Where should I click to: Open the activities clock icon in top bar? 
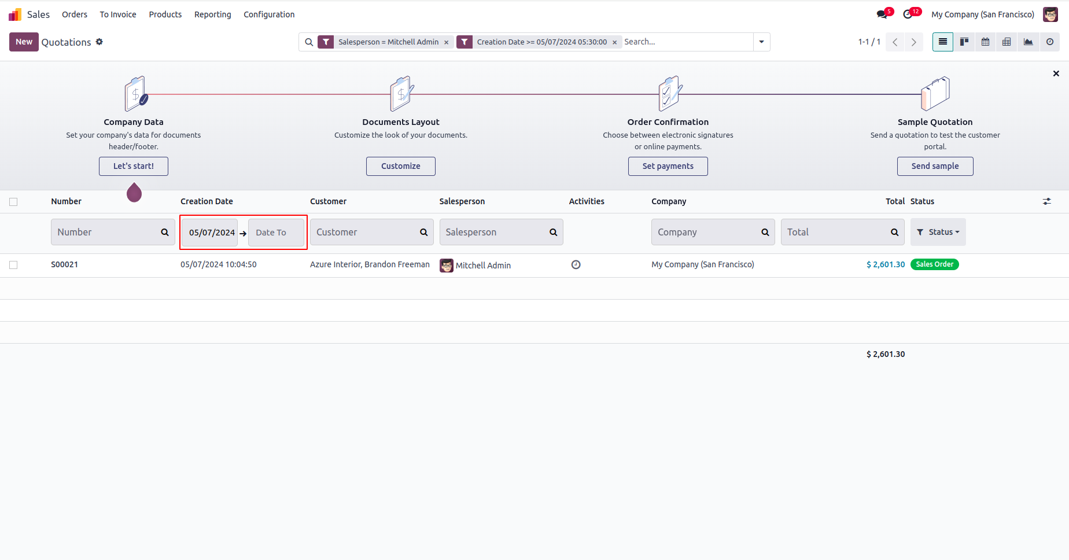pos(908,14)
